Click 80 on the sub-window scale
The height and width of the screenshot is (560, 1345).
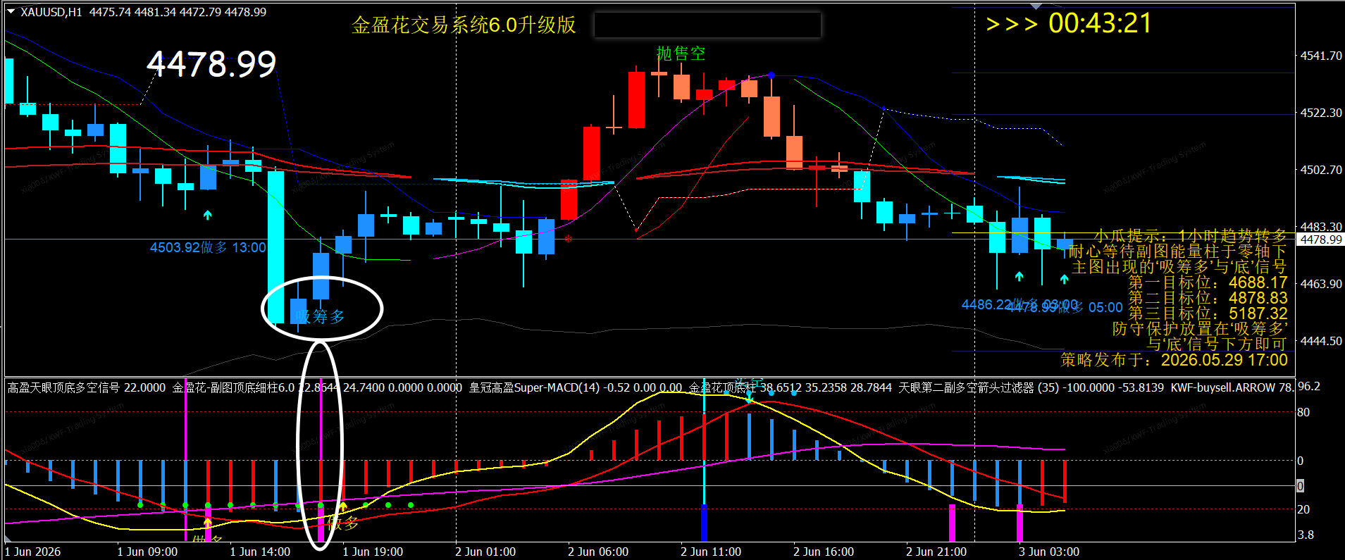[x=1303, y=412]
